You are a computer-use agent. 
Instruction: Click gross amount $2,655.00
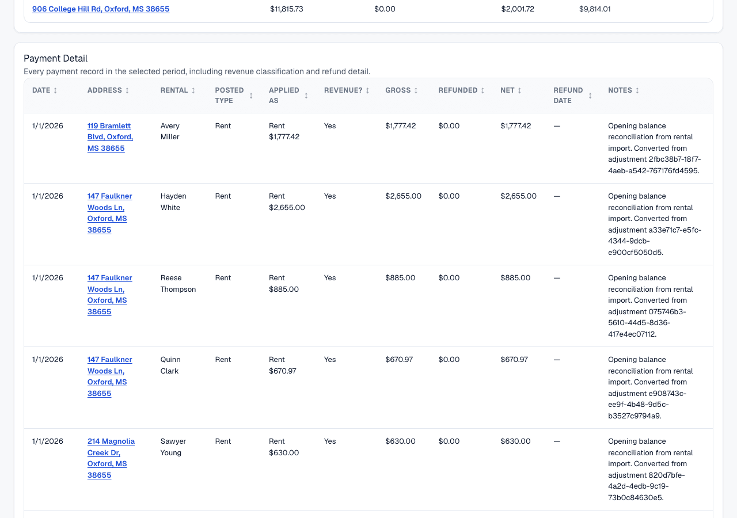[x=404, y=196]
